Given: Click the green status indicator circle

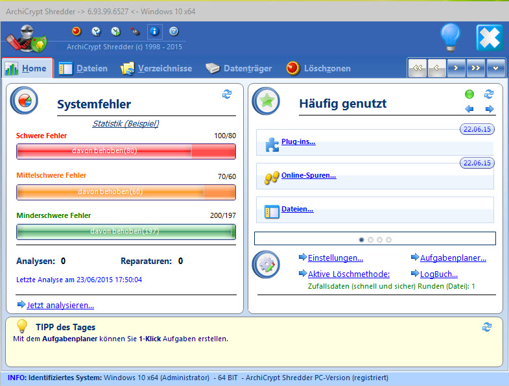Looking at the screenshot, I should (469, 94).
